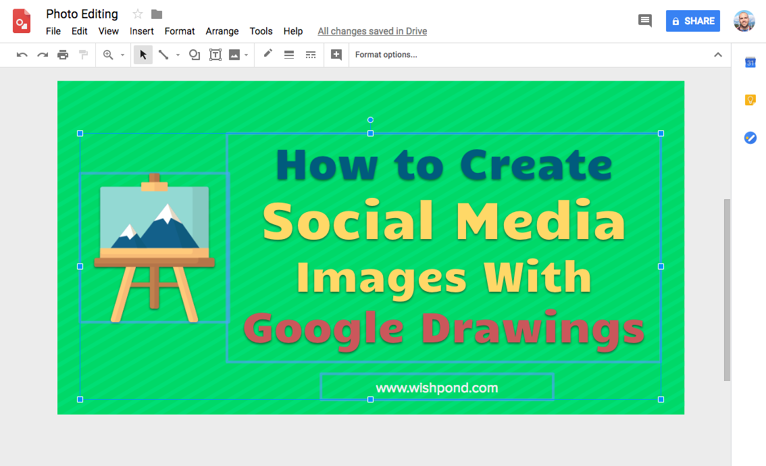Choose the Select arrow cursor tool
766x466 pixels.
(x=143, y=55)
